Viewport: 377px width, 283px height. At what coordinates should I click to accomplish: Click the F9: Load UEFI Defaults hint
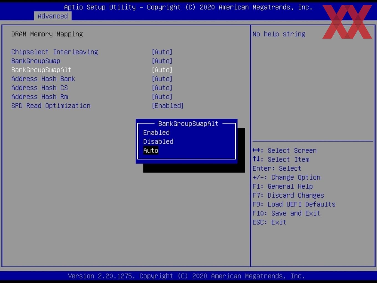[x=294, y=204]
